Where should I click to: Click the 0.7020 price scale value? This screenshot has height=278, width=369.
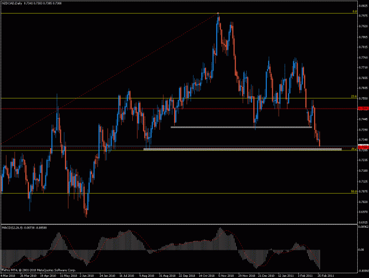(363, 202)
